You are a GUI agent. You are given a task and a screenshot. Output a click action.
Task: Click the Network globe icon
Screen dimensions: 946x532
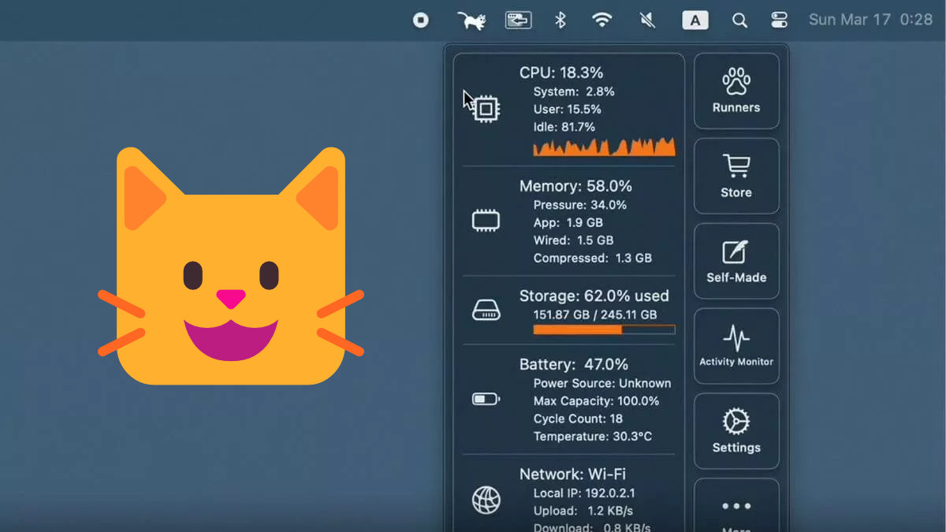pyautogui.click(x=486, y=500)
